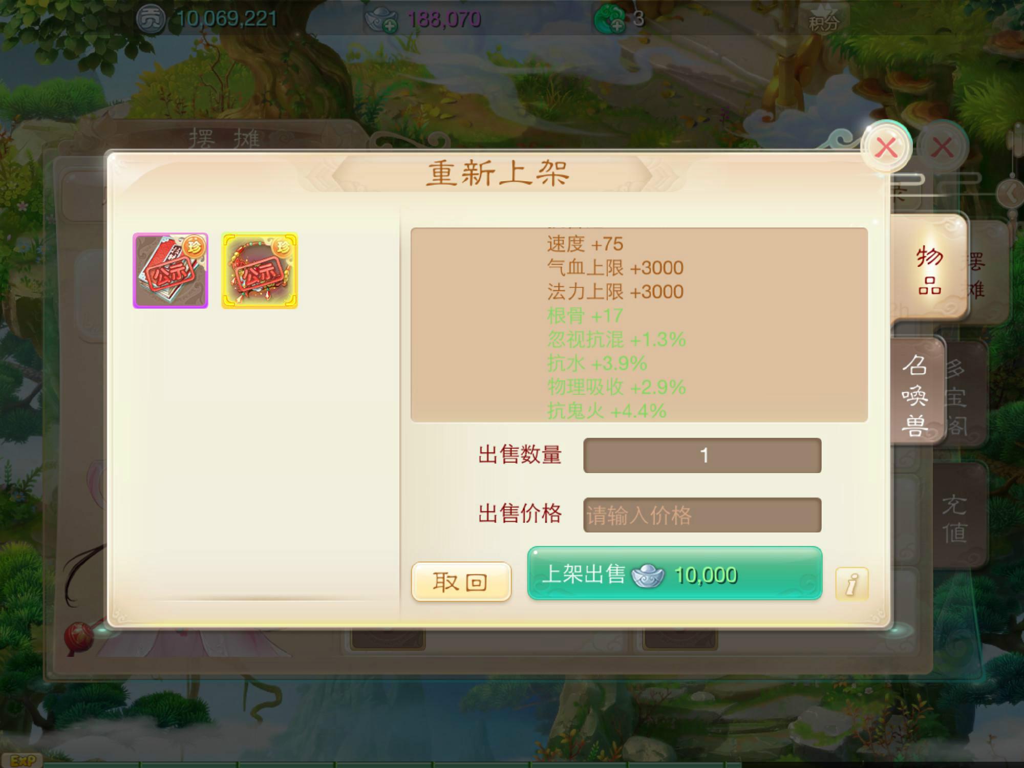This screenshot has height=768, width=1024.
Task: Select the yellow-framed accessory item
Action: (x=260, y=270)
